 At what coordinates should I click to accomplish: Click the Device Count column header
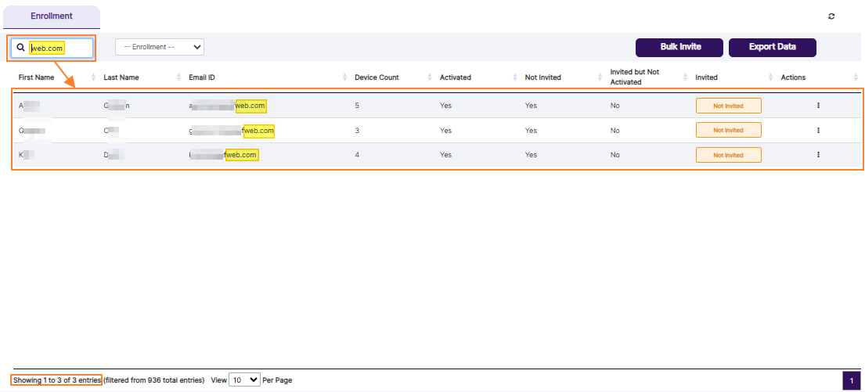coord(377,77)
